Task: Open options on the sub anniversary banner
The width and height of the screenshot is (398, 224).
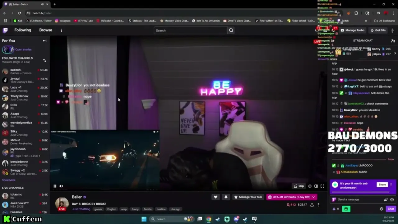Action: (391, 184)
